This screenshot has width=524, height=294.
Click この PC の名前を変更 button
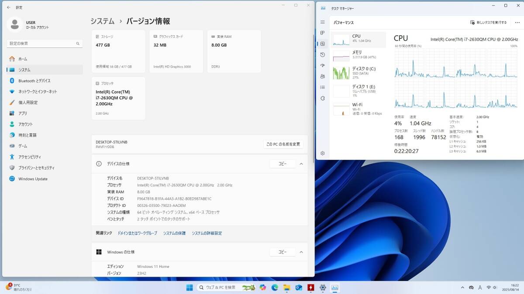tap(283, 144)
